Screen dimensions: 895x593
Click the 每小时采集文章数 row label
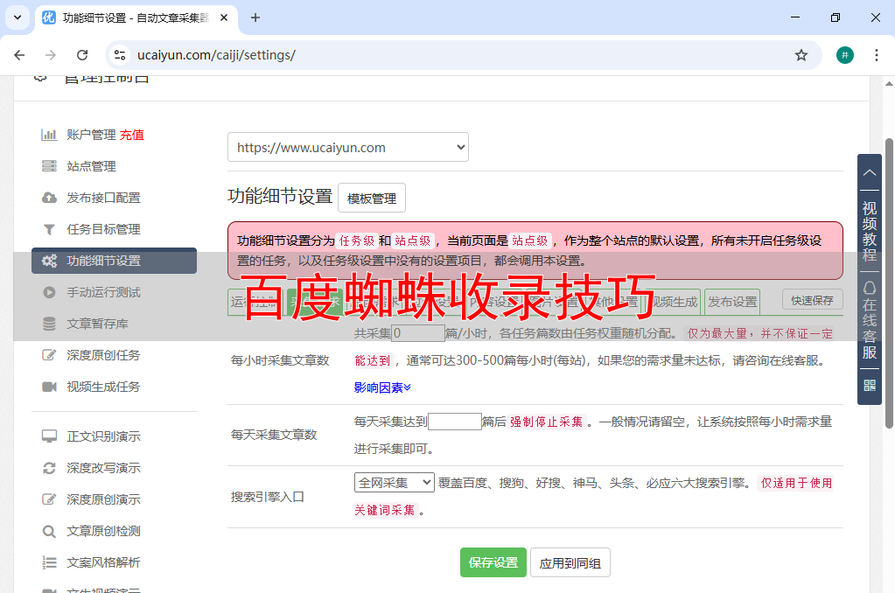280,360
